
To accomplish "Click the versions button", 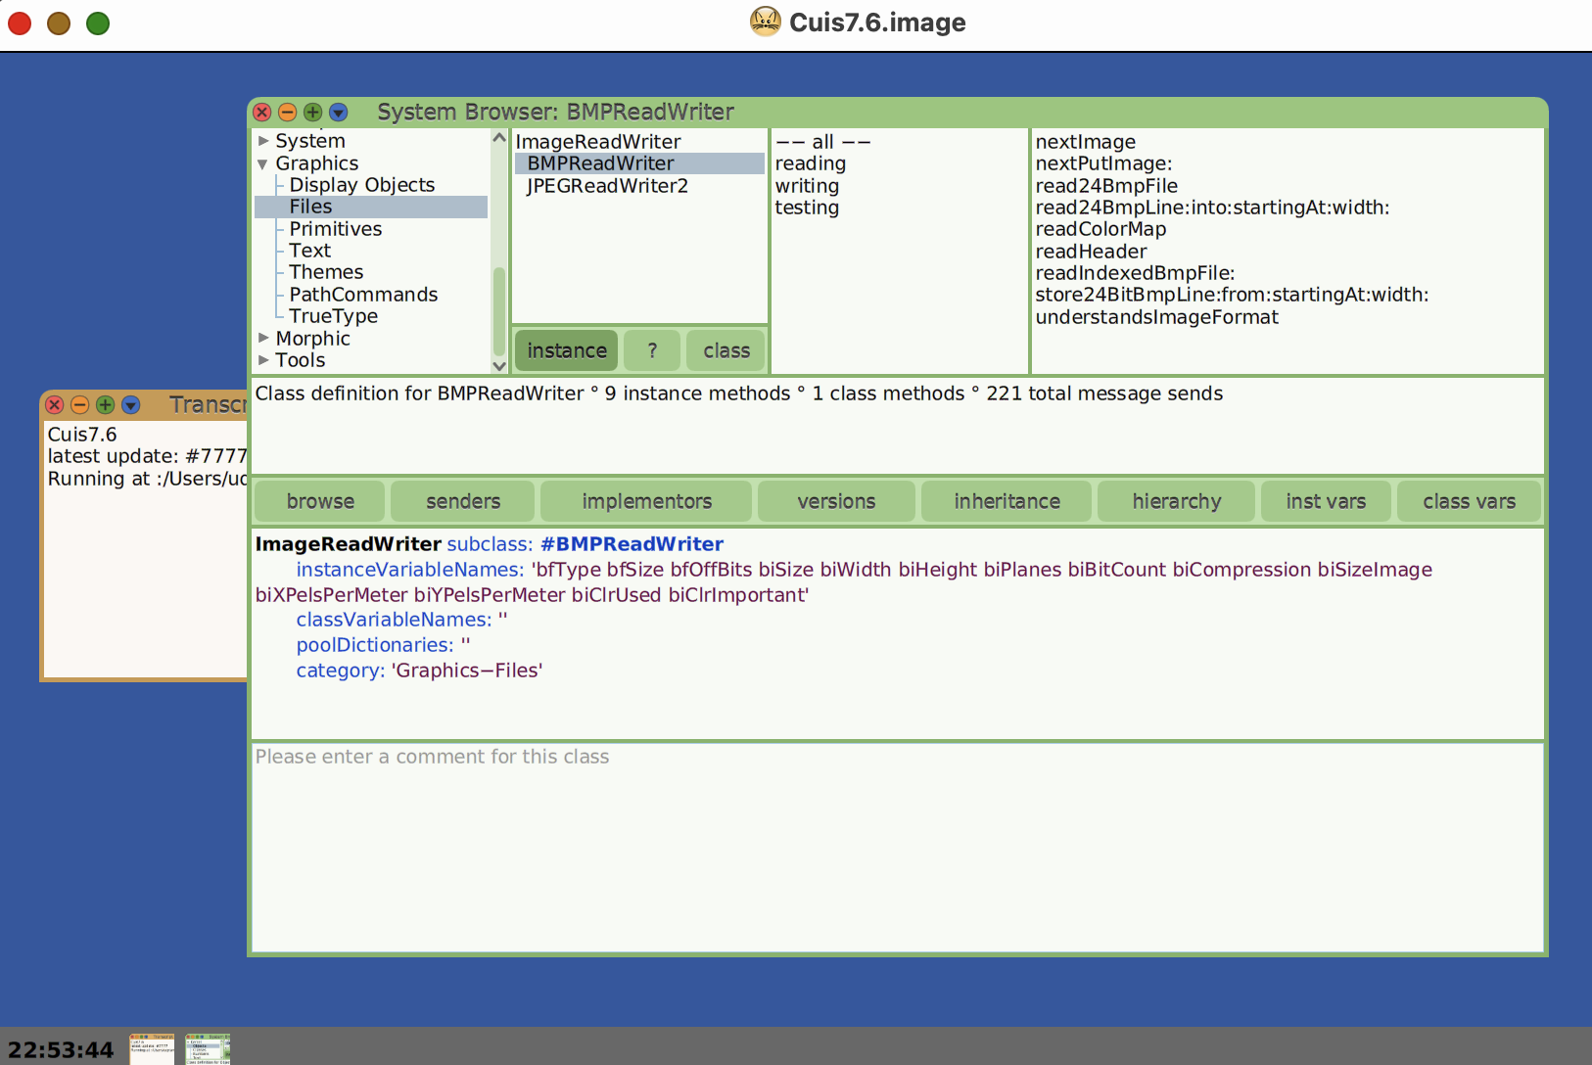I will (x=836, y=501).
